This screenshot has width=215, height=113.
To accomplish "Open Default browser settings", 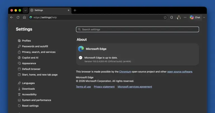I will tap(31, 69).
